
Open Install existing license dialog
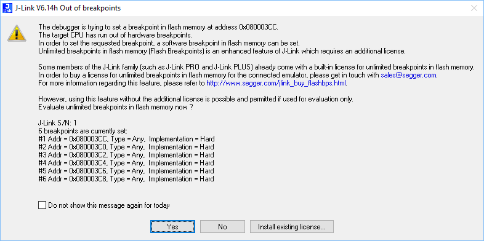pos(292,226)
